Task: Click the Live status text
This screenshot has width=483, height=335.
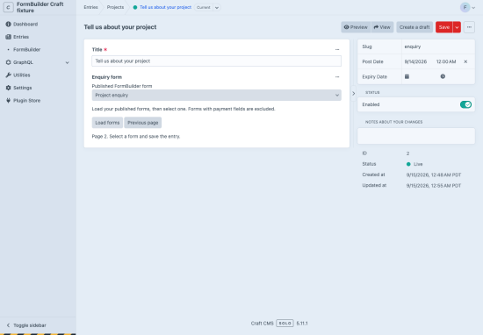Action: pos(418,164)
